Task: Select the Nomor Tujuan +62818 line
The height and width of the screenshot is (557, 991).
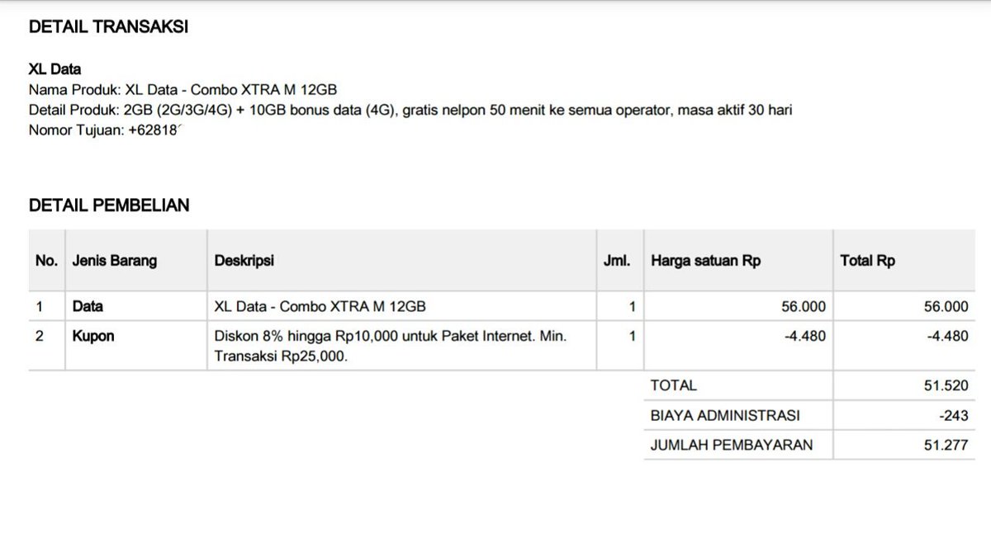Action: 104,130
